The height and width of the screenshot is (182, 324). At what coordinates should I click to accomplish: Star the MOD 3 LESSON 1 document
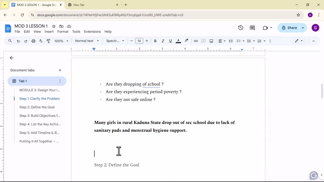(x=54, y=26)
